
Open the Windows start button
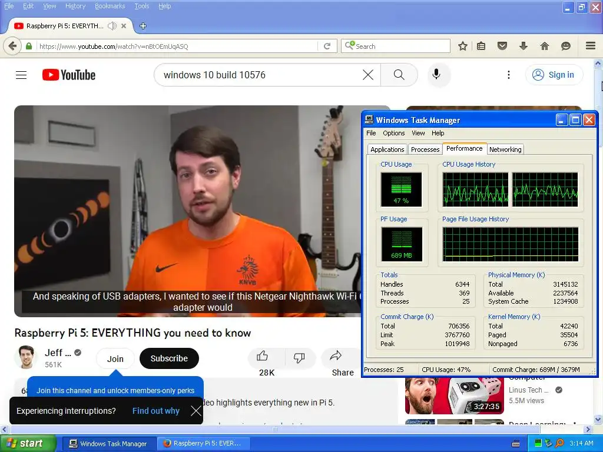pos(28,444)
